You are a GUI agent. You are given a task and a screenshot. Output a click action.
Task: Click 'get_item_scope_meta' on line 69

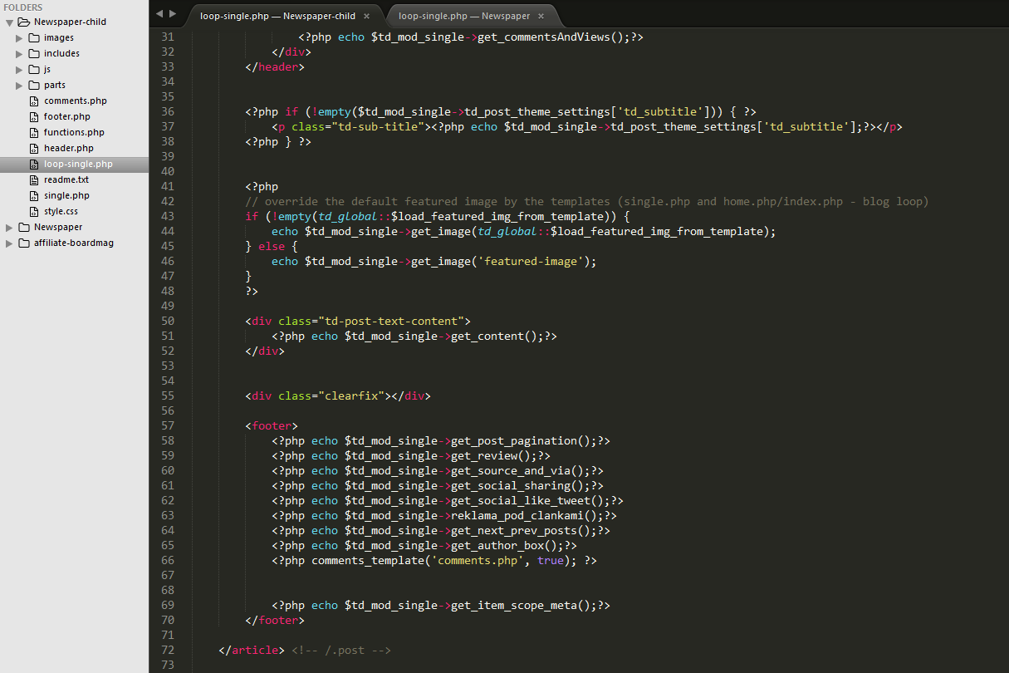pyautogui.click(x=514, y=606)
